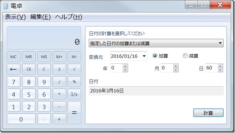The width and height of the screenshot is (235, 133).
Task: Click the result field showing 2016年3月16日
Action: point(156,91)
